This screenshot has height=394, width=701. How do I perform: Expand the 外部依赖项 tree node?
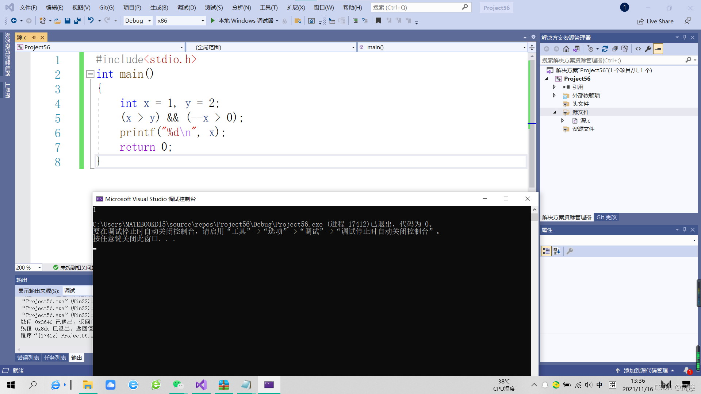coord(554,95)
